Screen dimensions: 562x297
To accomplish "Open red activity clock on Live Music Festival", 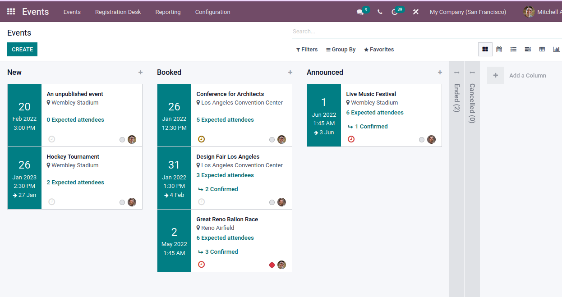I will (x=351, y=139).
